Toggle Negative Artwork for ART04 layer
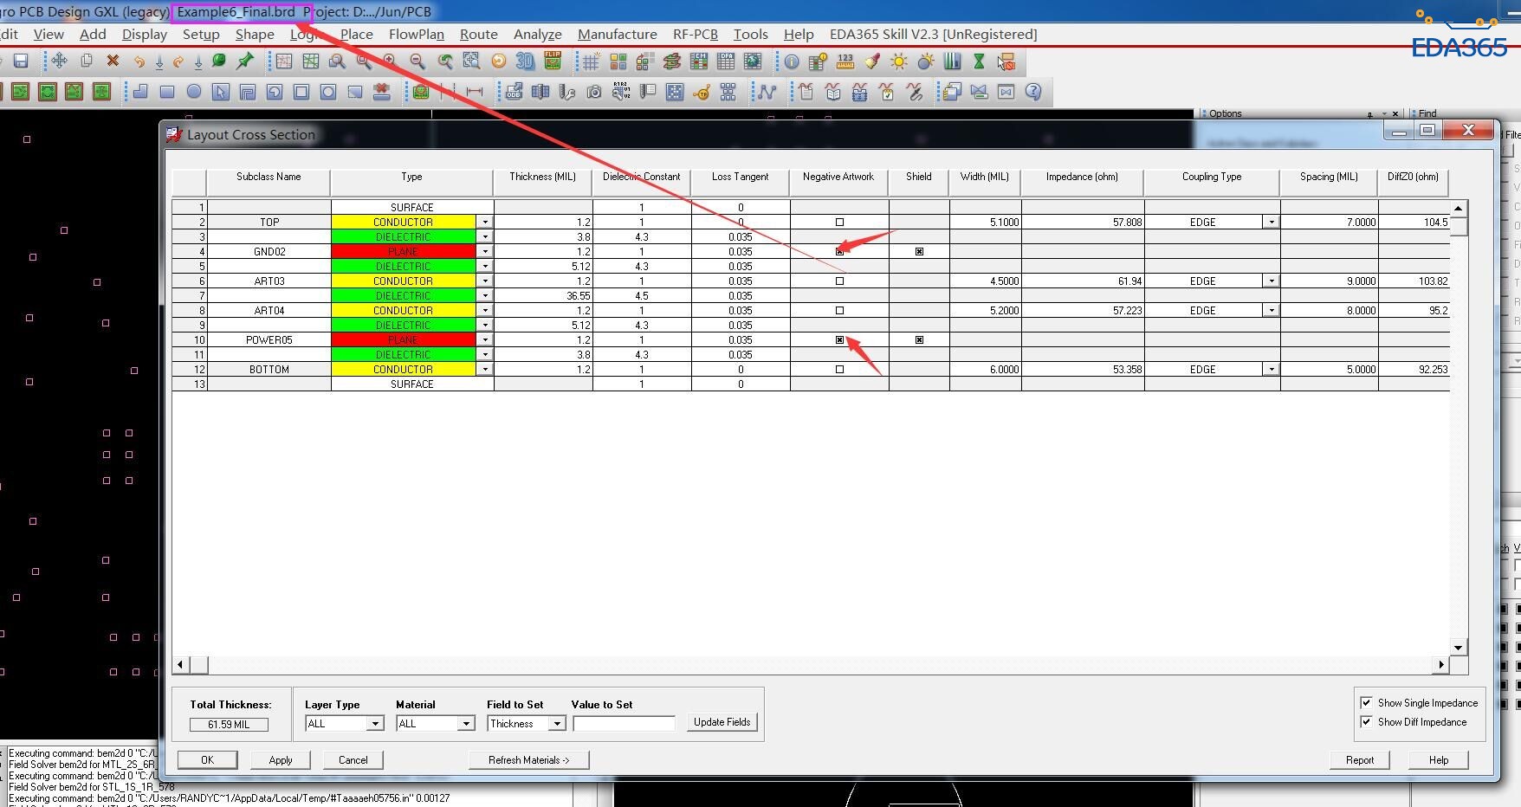Screen dimensions: 1521x807 click(x=839, y=310)
